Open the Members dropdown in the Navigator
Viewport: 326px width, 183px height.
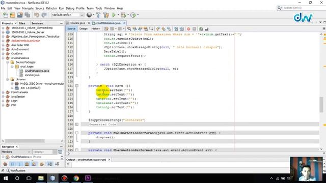coord(16,152)
